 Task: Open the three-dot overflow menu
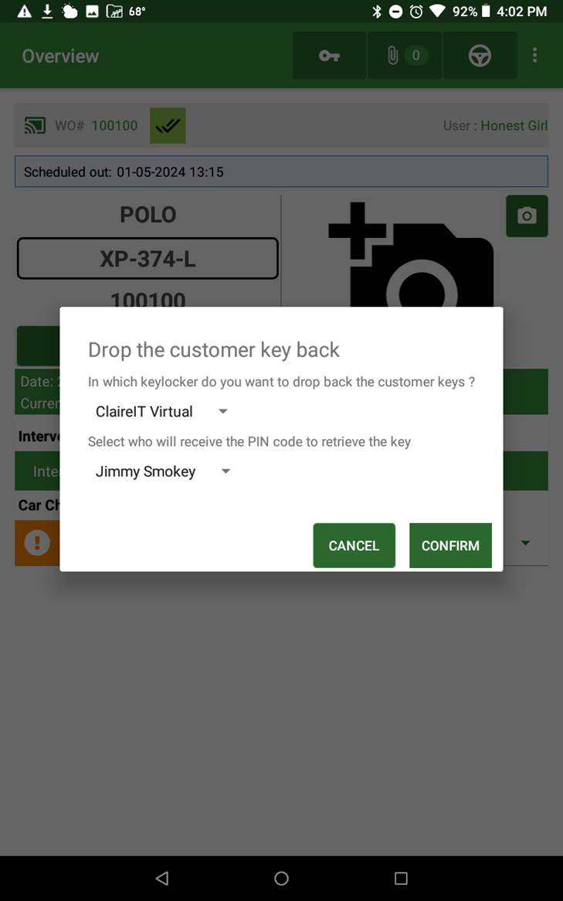(x=535, y=56)
